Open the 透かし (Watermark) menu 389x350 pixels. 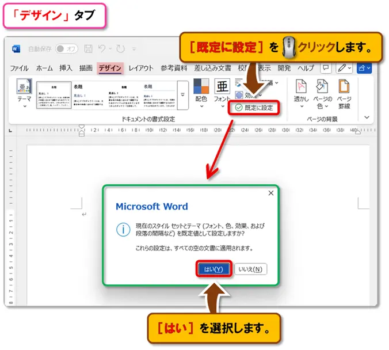301,93
